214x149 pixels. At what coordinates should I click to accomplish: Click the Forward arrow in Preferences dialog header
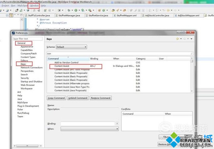[x=185, y=39]
